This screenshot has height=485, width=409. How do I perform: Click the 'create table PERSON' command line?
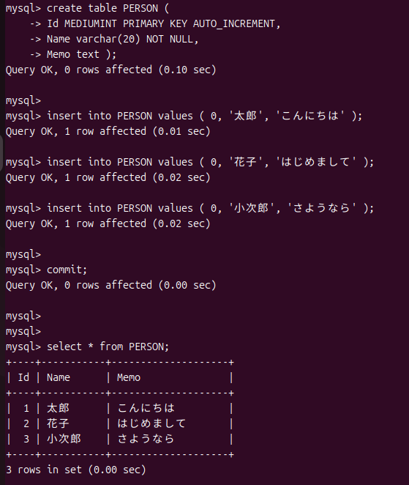pyautogui.click(x=87, y=8)
